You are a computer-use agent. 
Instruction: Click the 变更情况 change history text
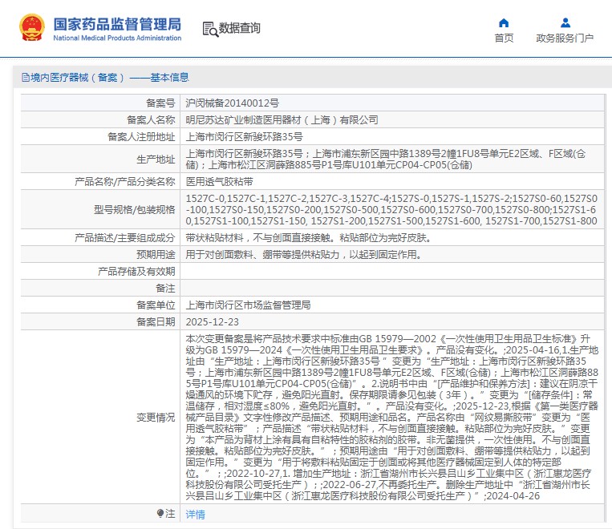click(x=392, y=417)
